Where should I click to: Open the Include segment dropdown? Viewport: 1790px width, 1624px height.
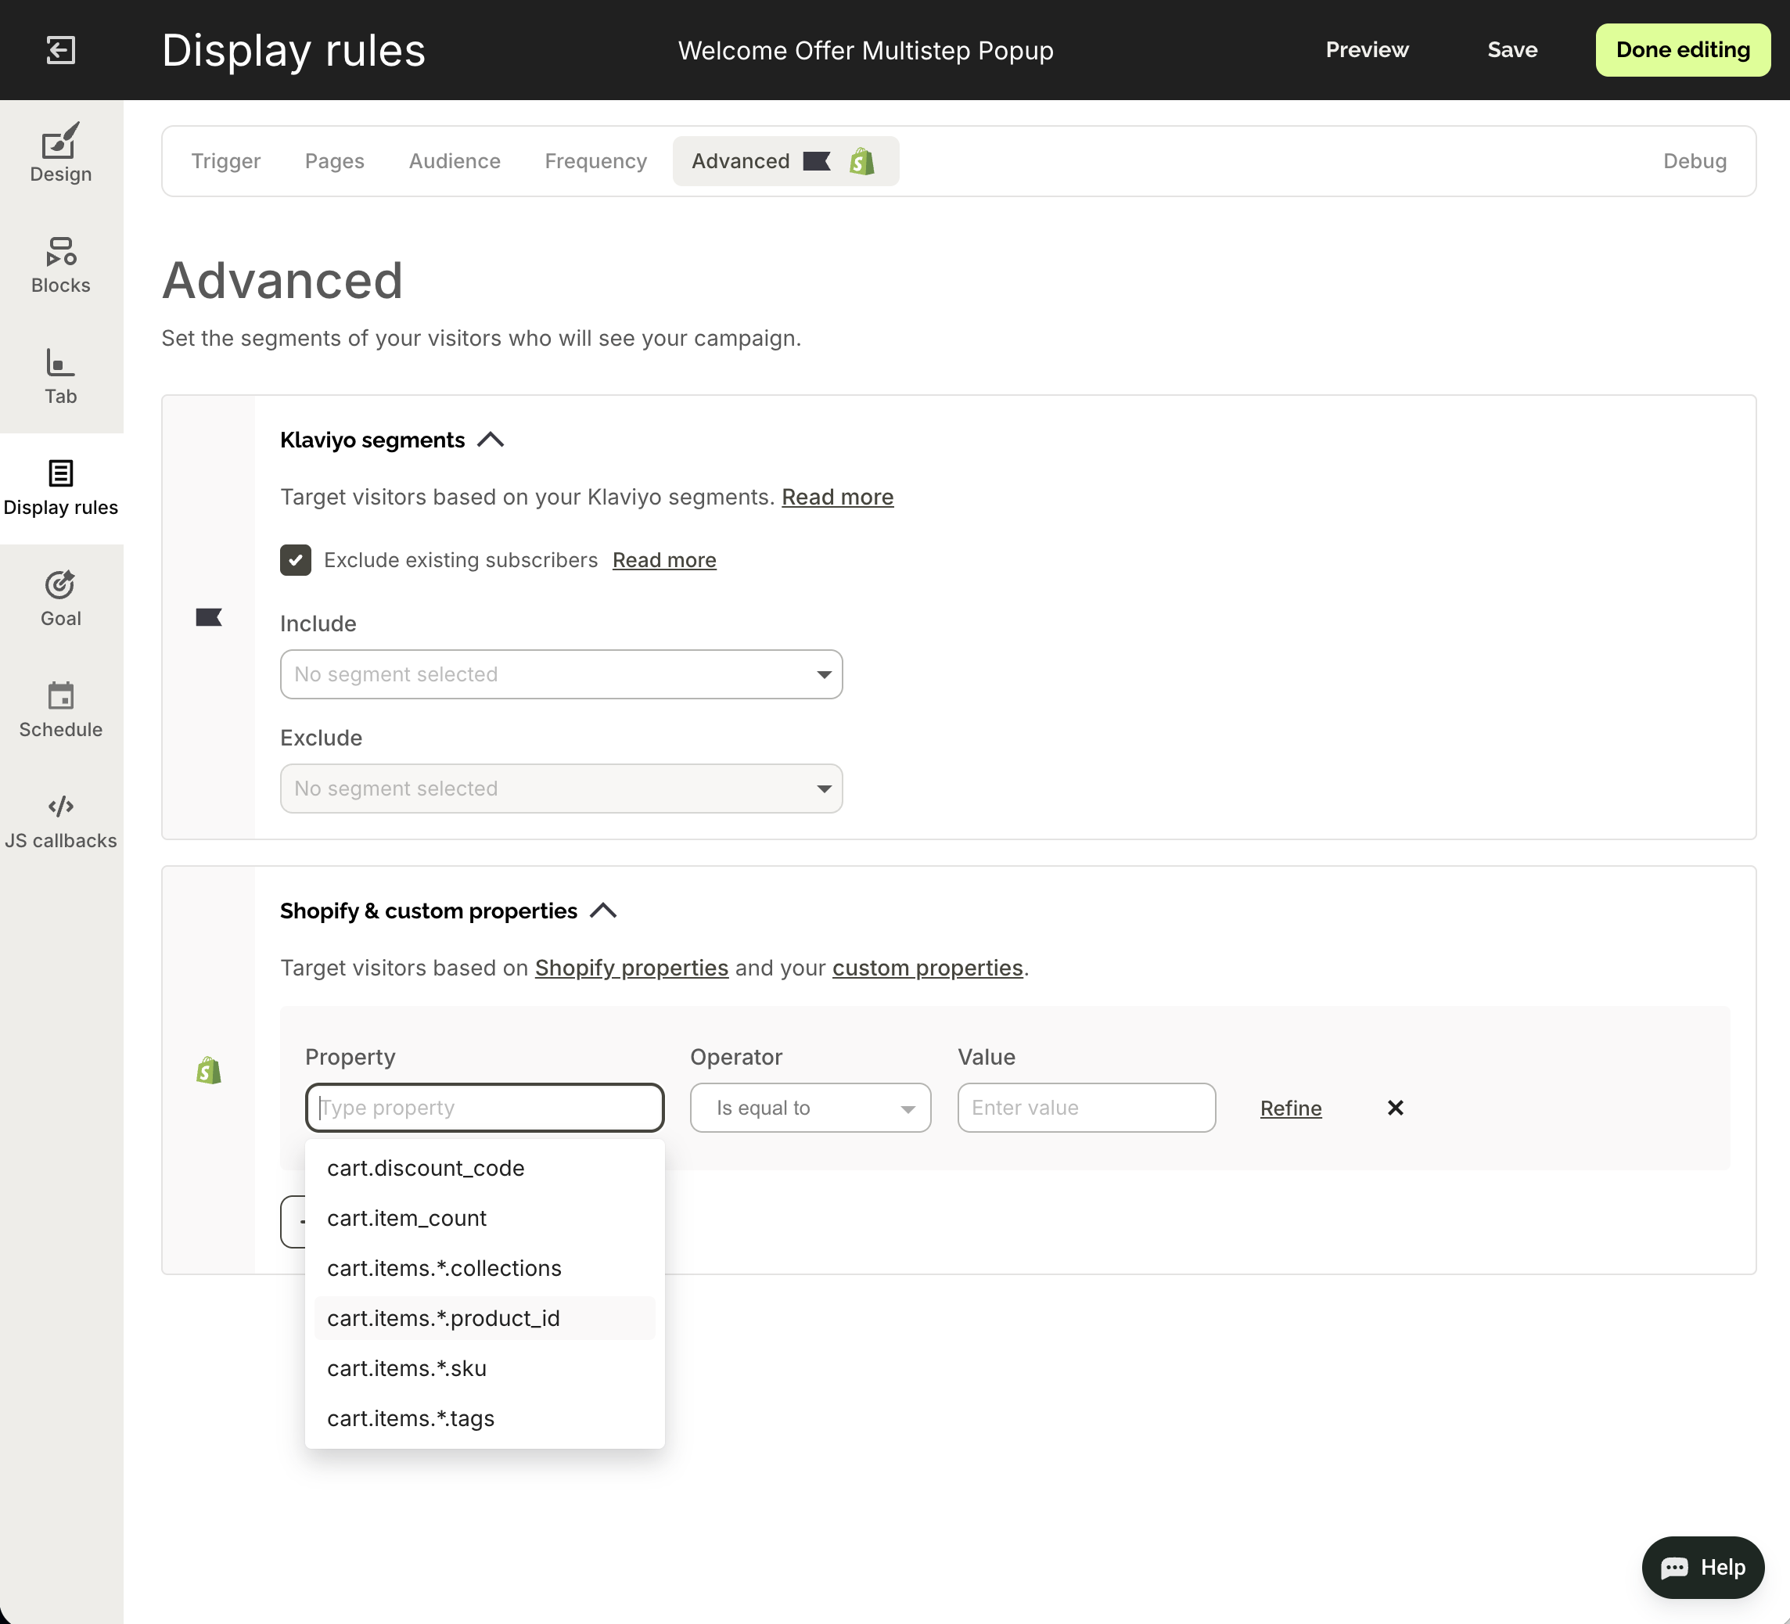(x=560, y=674)
